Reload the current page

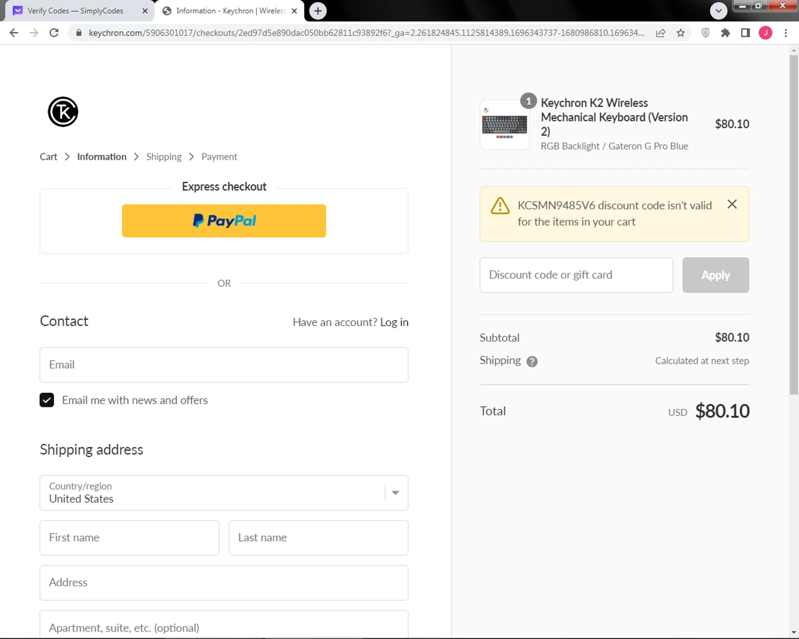54,33
